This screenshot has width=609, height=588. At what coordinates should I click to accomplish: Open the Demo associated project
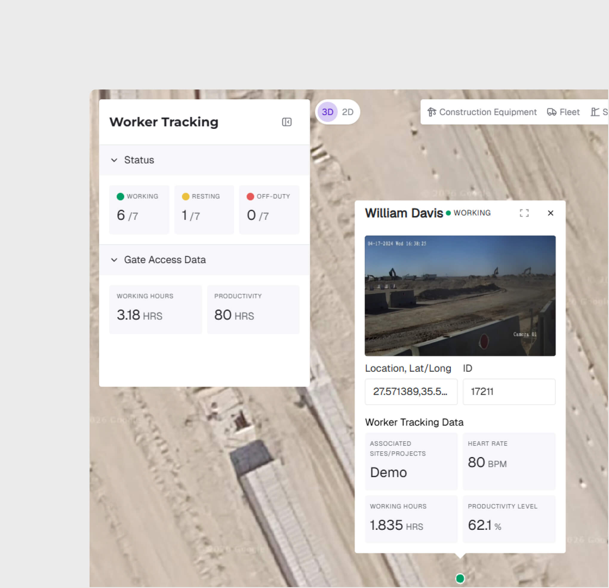click(x=388, y=472)
